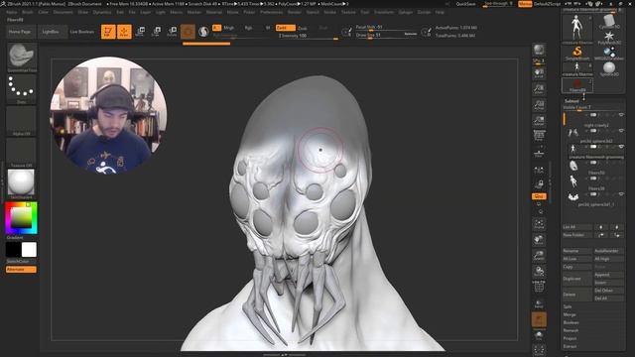
Task: Select the PolyMesh3D star tool
Action: point(609,37)
